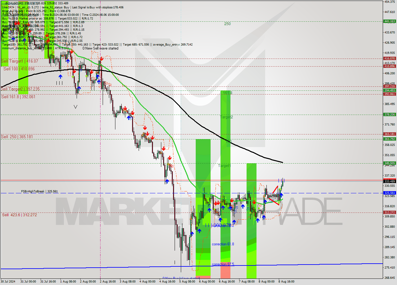Image resolution: width=397 pixels, height=285 pixels.
Task: Click the '30 Jul 2024' time axis label
Action: 7,282
